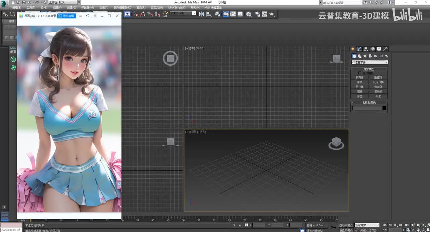Viewport: 430px width, 232px height.
Task: Click the Select and Link tool
Action: [x=5, y=14]
